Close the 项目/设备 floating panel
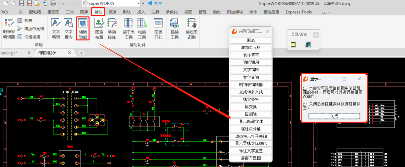Viewport: 405px width, 167px height. click(316, 35)
